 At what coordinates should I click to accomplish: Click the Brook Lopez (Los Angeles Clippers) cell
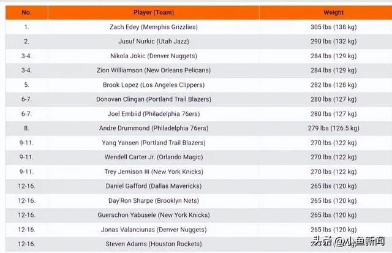coord(153,85)
